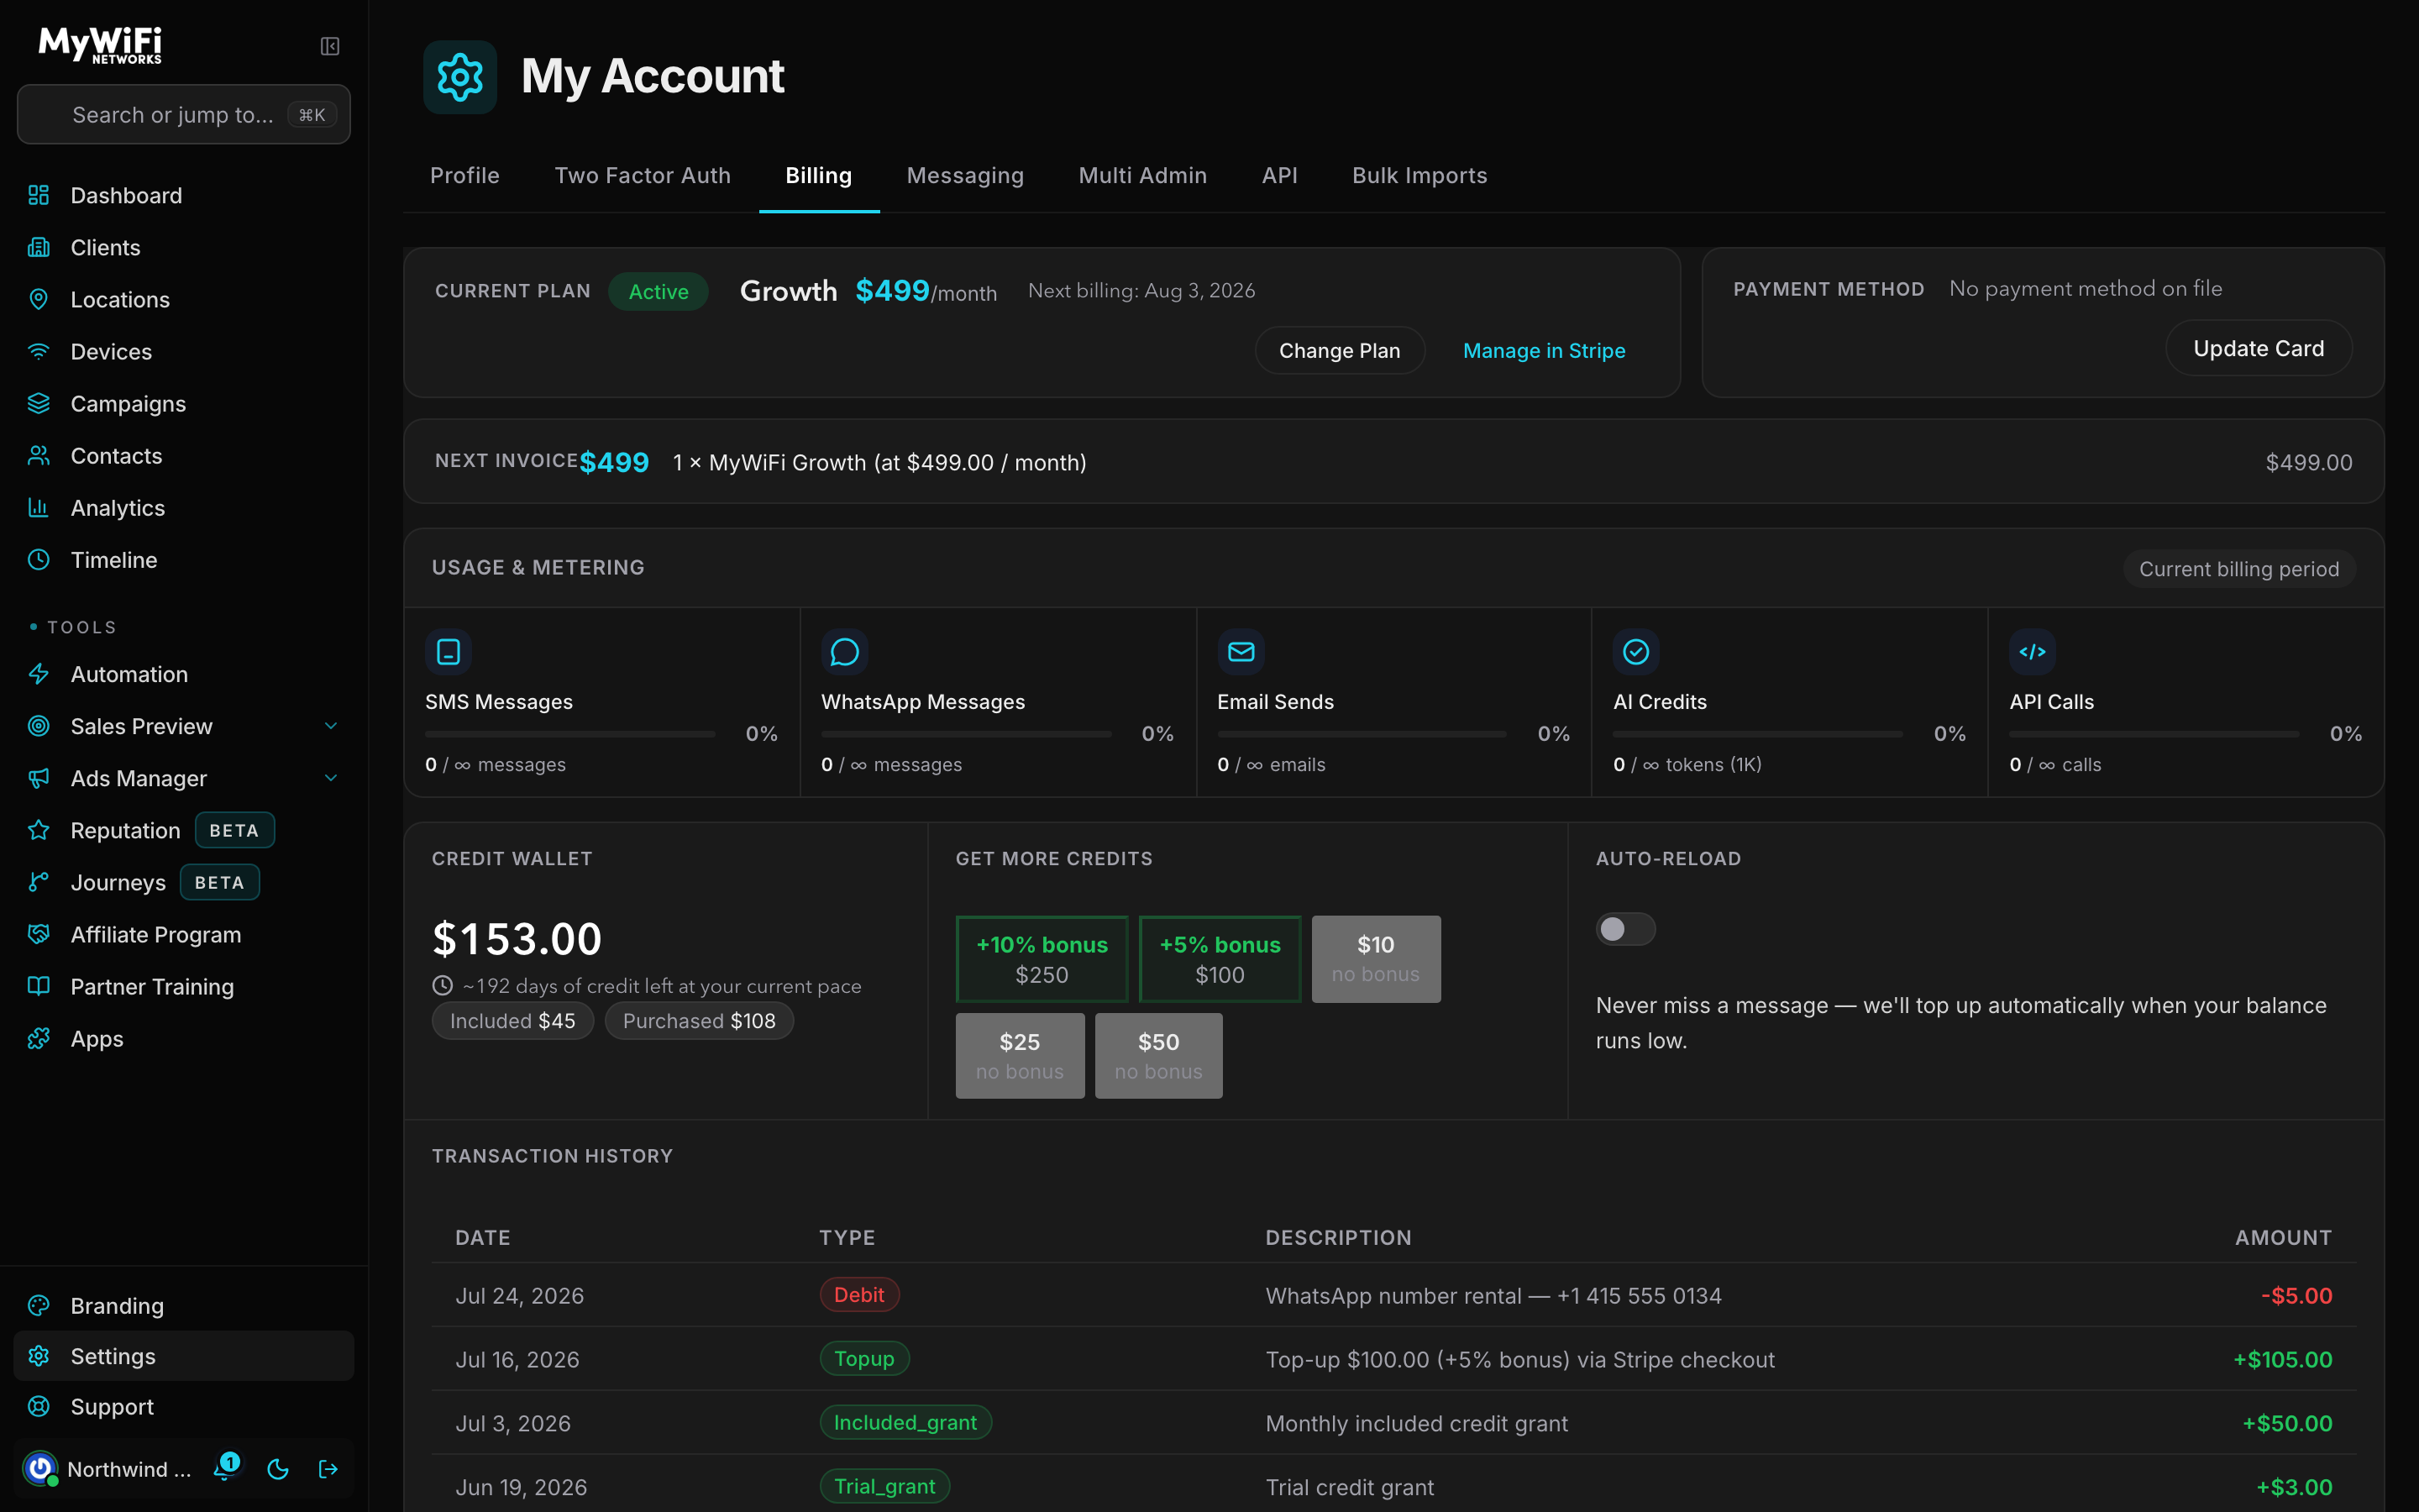
Task: Click the Affiliate Program handshake icon
Action: (x=39, y=934)
